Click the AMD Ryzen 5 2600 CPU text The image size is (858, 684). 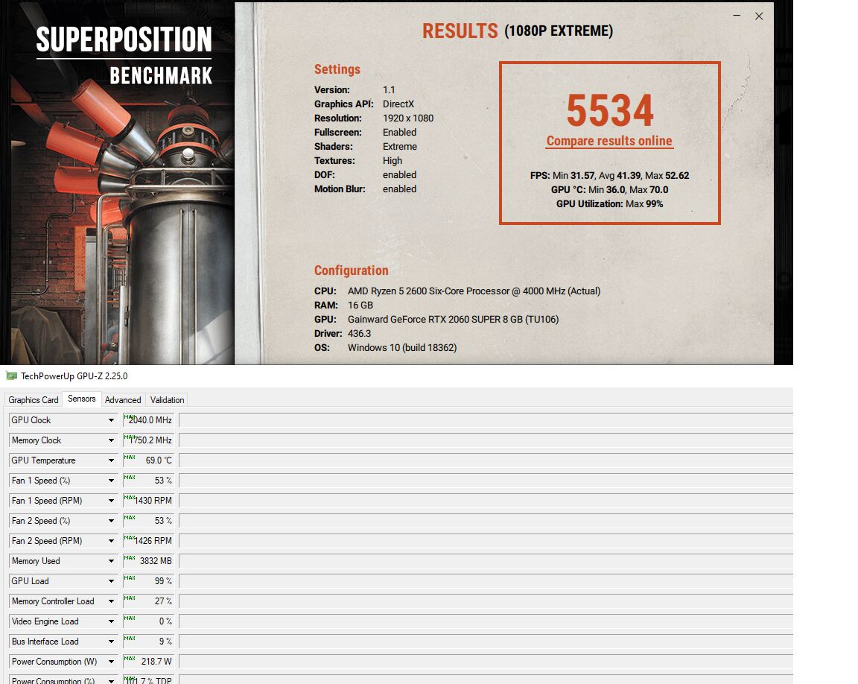(x=474, y=291)
